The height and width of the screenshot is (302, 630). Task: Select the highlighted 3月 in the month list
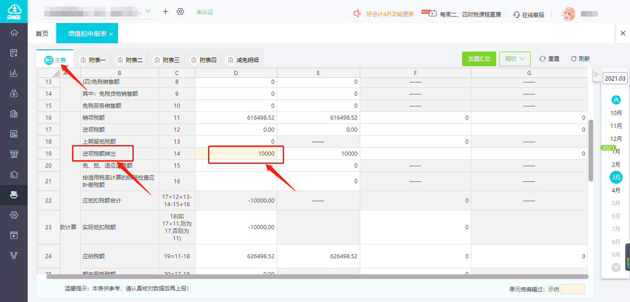pyautogui.click(x=616, y=177)
